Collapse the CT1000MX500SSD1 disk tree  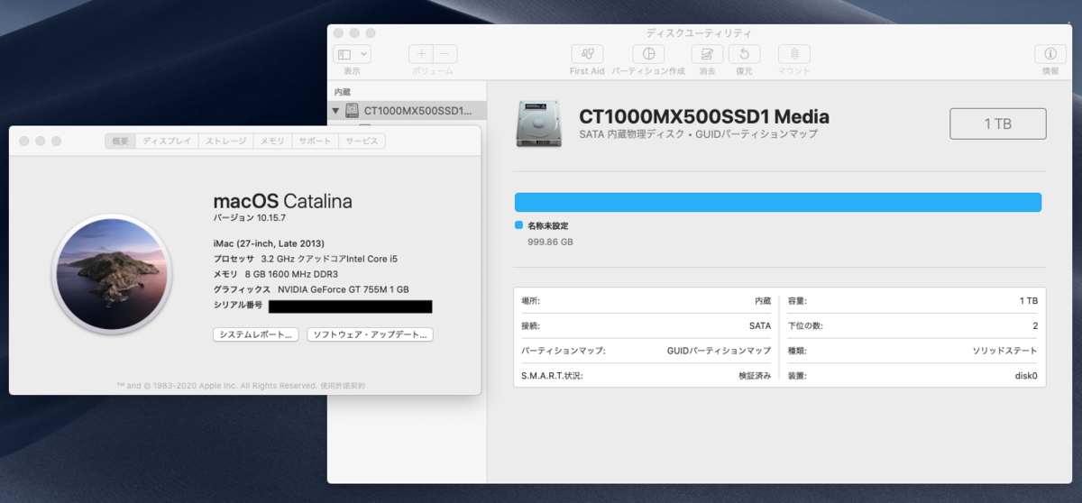point(336,112)
